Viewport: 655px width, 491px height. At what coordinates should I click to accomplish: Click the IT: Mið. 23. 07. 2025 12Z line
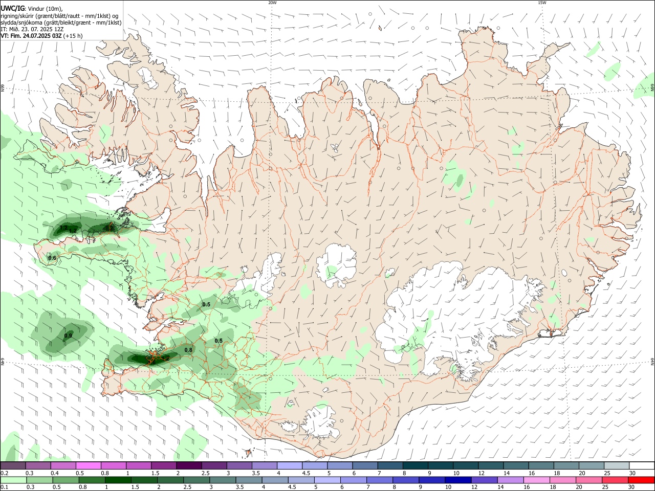[32, 29]
